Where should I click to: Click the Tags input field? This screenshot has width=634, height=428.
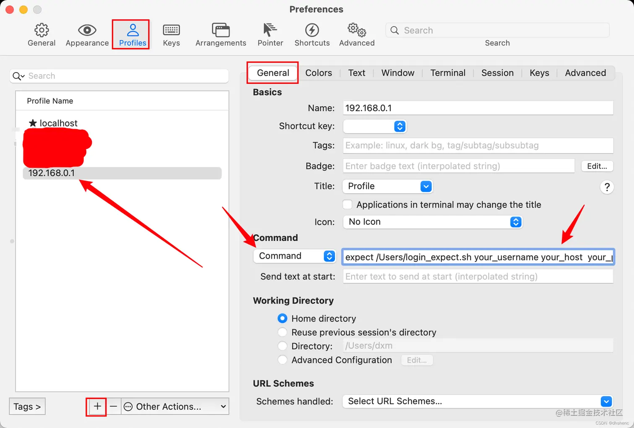pos(478,145)
